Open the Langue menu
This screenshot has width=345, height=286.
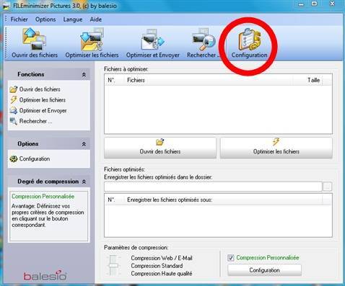click(73, 19)
